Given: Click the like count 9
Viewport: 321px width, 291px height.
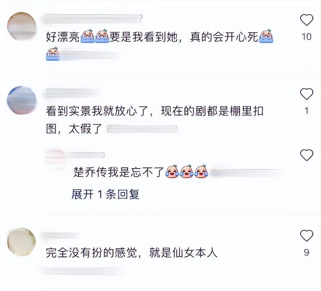Looking at the screenshot, I should point(307,253).
